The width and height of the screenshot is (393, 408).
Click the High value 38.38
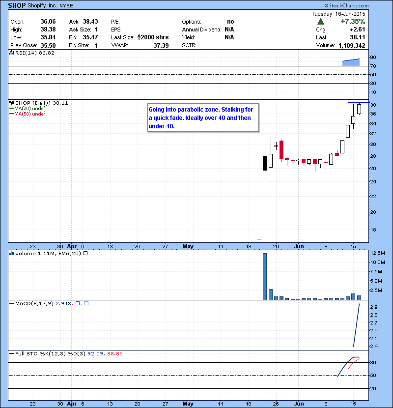[x=48, y=29]
